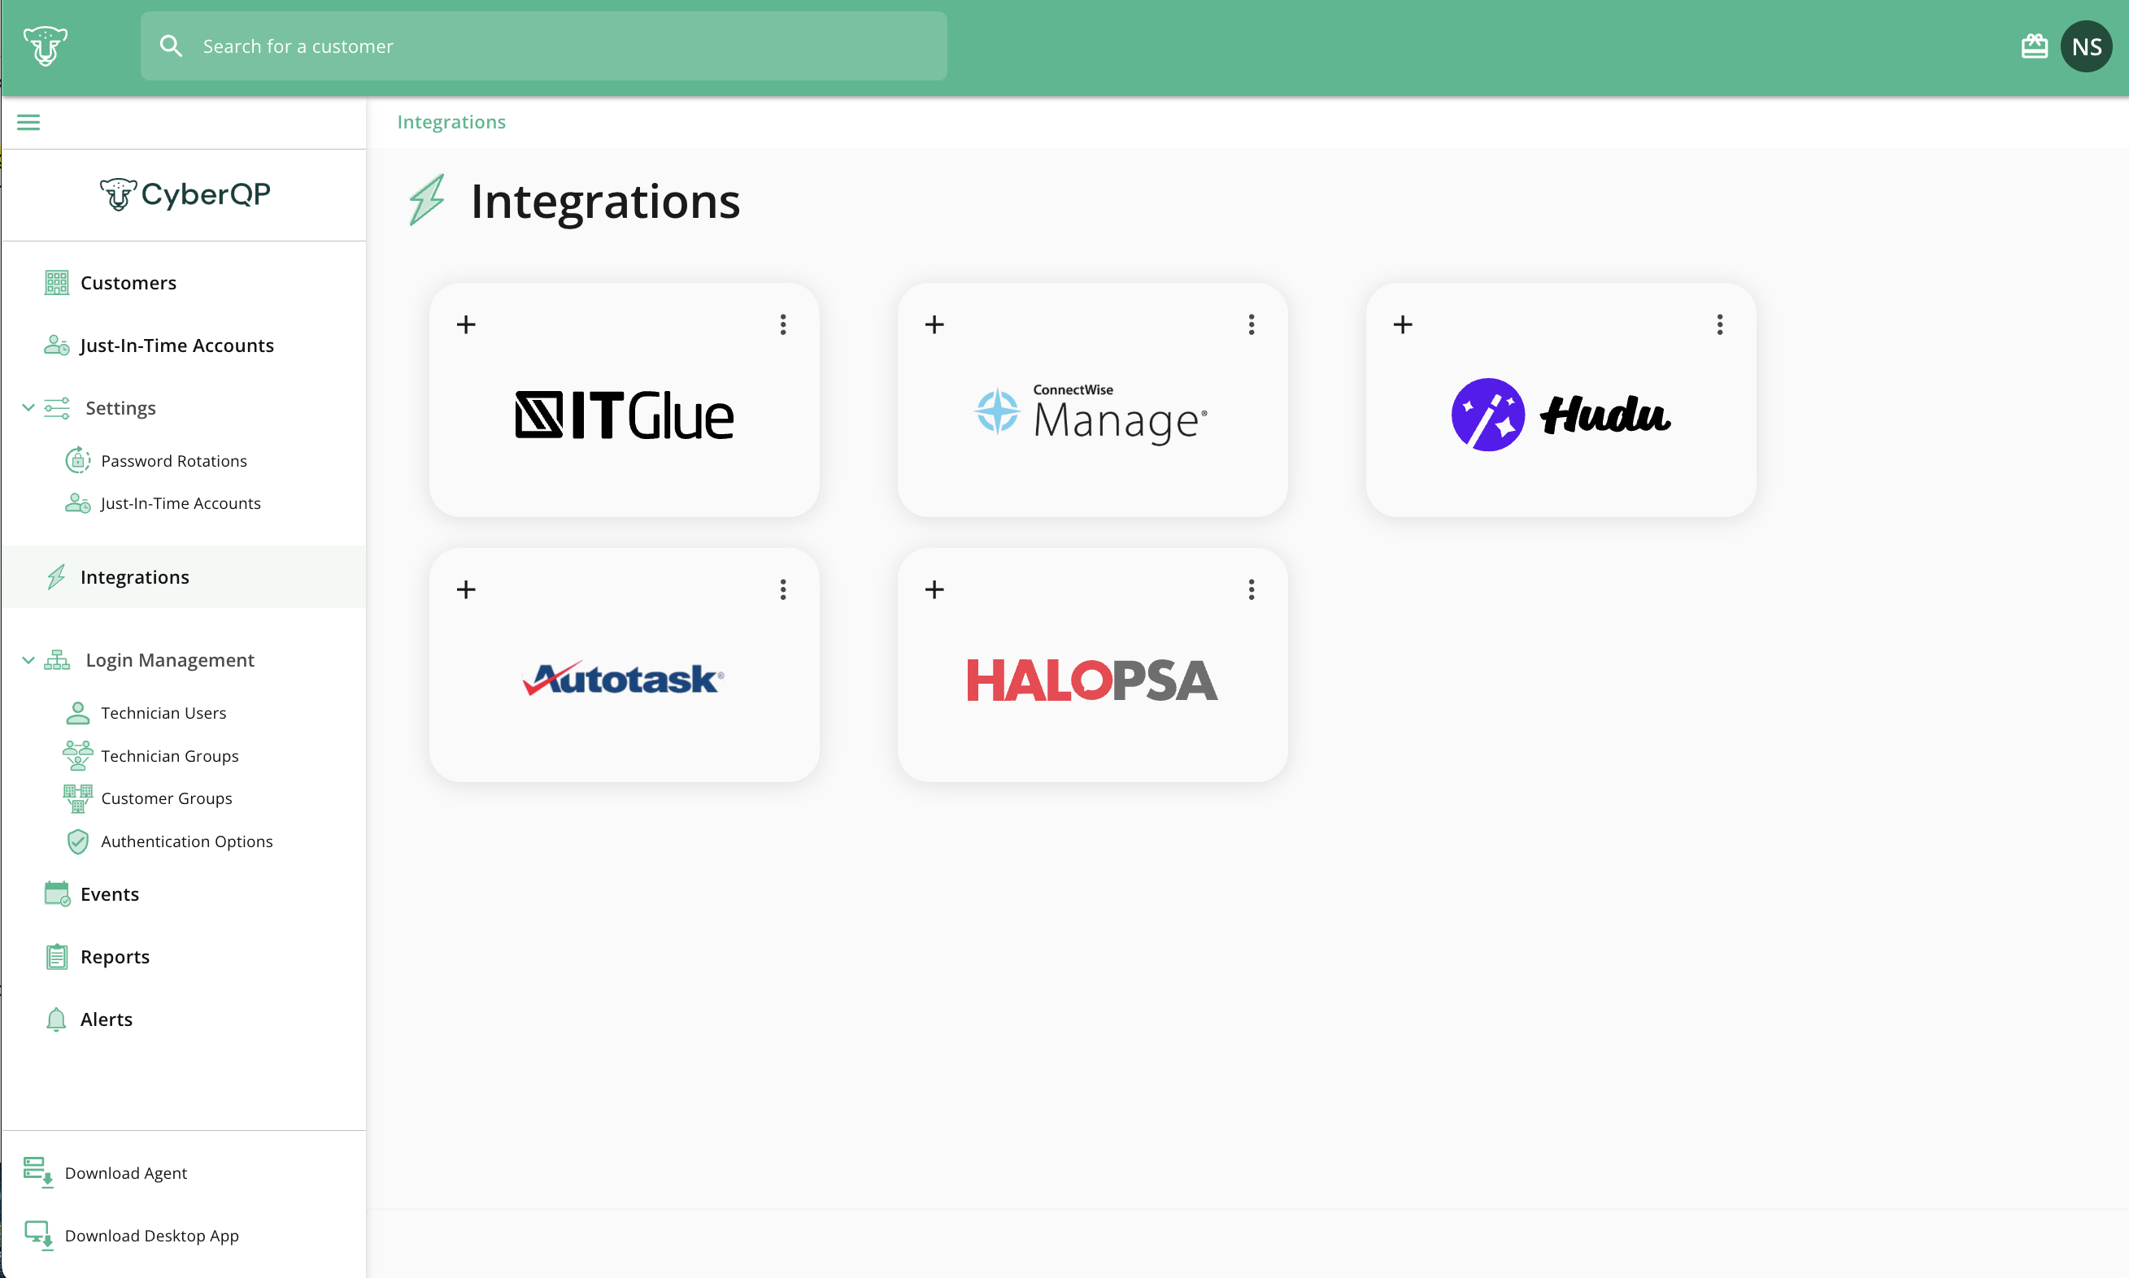The width and height of the screenshot is (2129, 1278).
Task: Add HaloPSA integration with plus icon
Action: pyautogui.click(x=934, y=590)
